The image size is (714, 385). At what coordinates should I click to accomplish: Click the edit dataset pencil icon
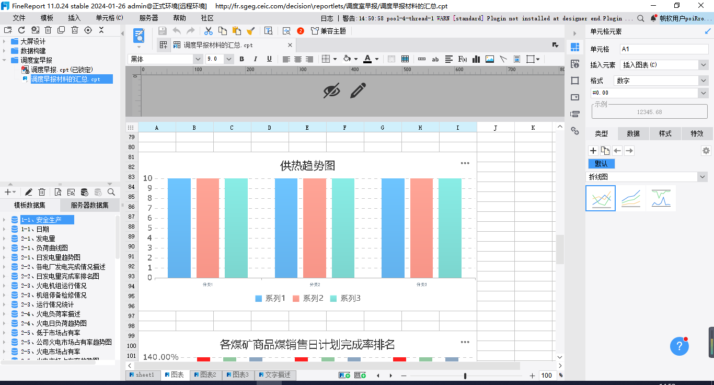(29, 192)
